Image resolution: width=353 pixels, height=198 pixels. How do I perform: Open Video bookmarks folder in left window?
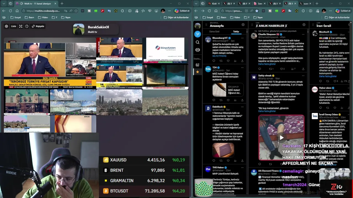pyautogui.click(x=43, y=17)
